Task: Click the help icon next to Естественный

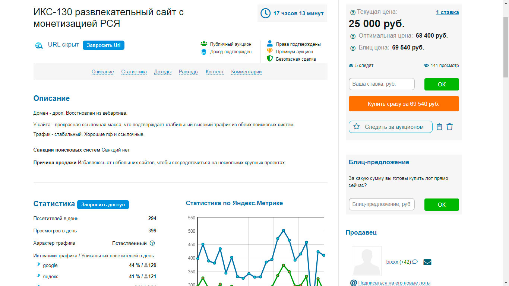Action: point(152,243)
